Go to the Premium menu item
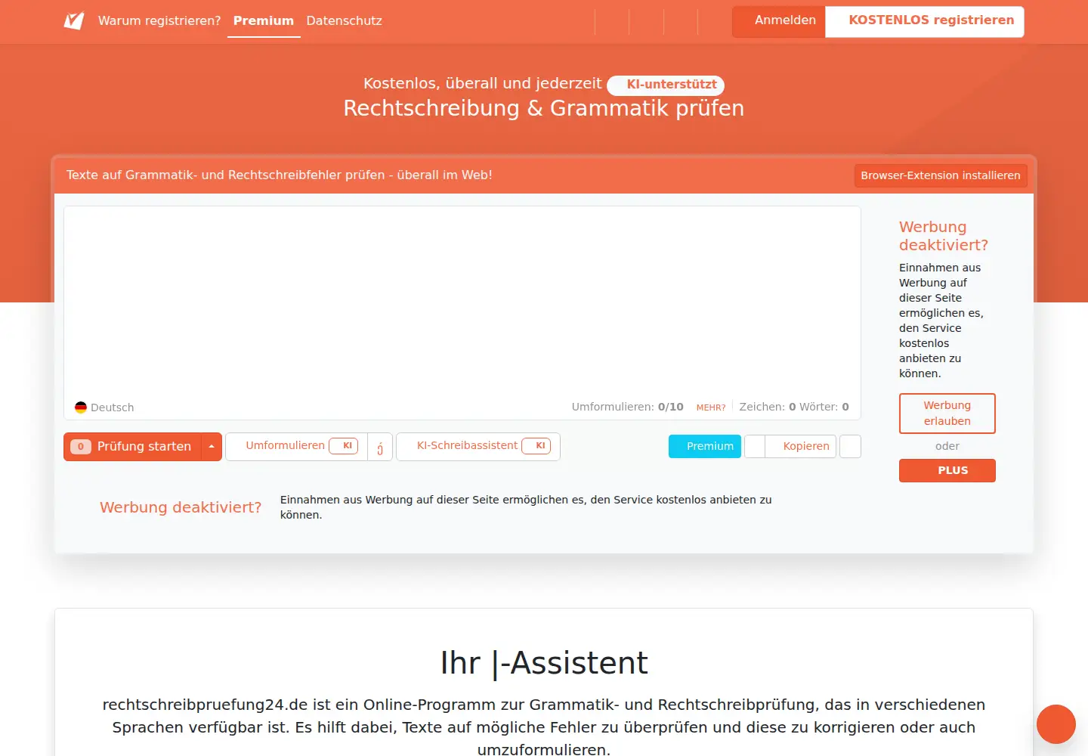 coord(264,20)
